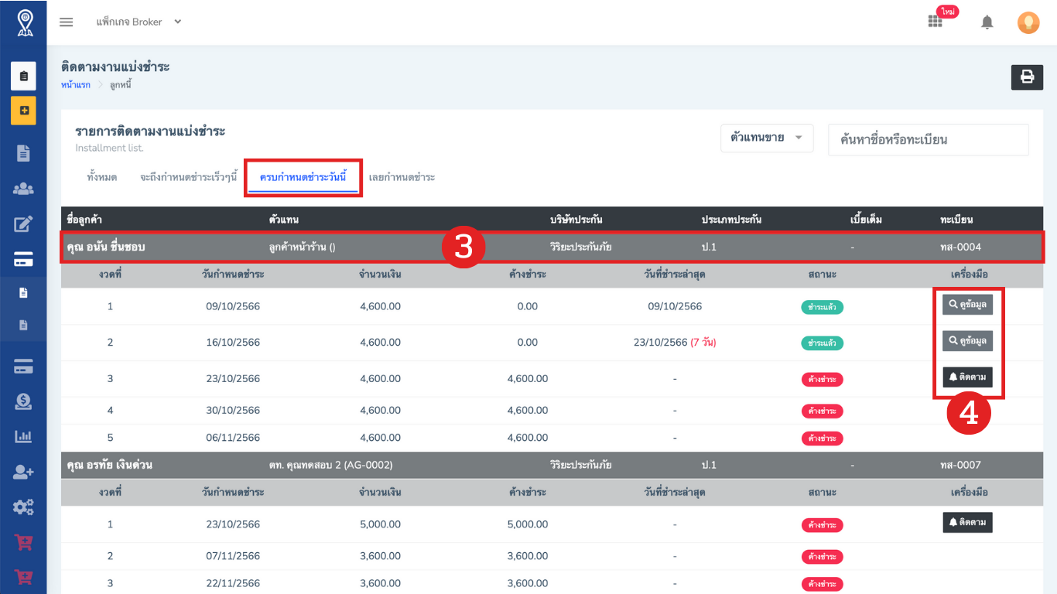The image size is (1057, 594).
Task: Open the users group icon in sidebar
Action: [x=23, y=189]
